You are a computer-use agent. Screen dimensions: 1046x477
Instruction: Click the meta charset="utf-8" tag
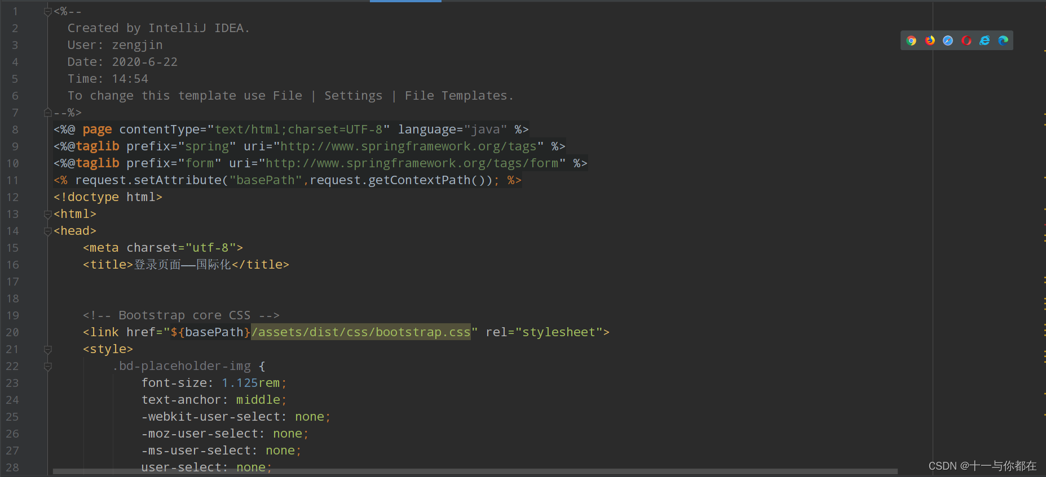tap(163, 248)
